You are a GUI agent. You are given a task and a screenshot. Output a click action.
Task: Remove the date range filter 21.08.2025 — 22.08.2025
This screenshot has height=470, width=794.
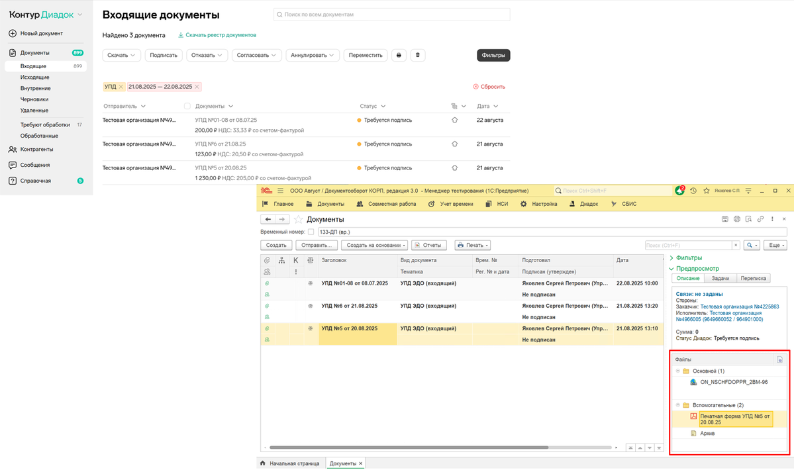(x=197, y=87)
